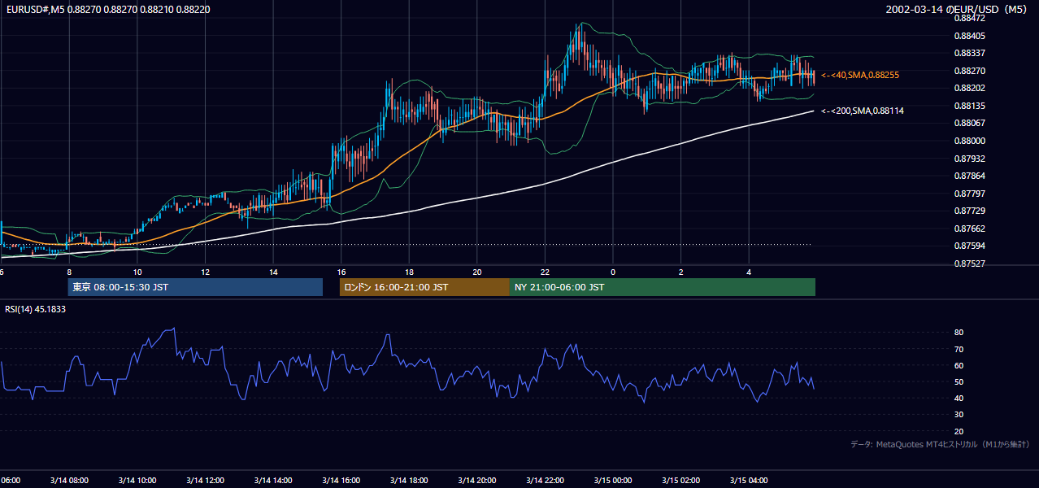Click the 3/14 20:00 time label
1039x488 pixels.
pyautogui.click(x=477, y=480)
